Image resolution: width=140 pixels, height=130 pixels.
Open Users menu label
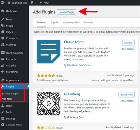9,106
